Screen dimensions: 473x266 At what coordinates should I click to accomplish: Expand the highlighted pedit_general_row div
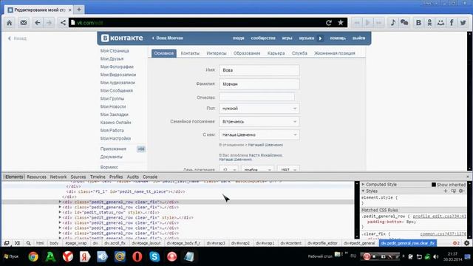60,202
